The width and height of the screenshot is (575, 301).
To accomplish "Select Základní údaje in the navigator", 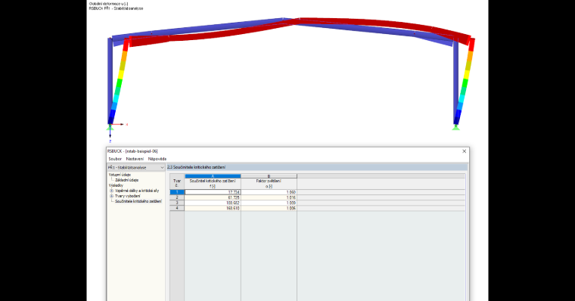I will (126, 180).
